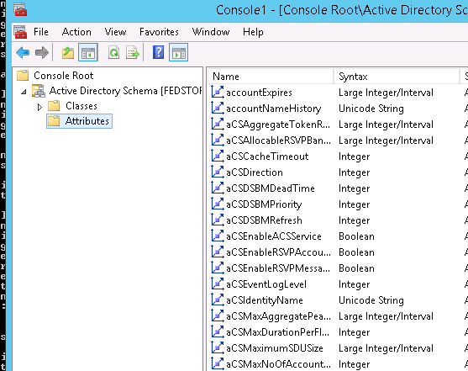
Task: Click Integer syntax of aCSDSBMPriority
Action: pyautogui.click(x=354, y=204)
